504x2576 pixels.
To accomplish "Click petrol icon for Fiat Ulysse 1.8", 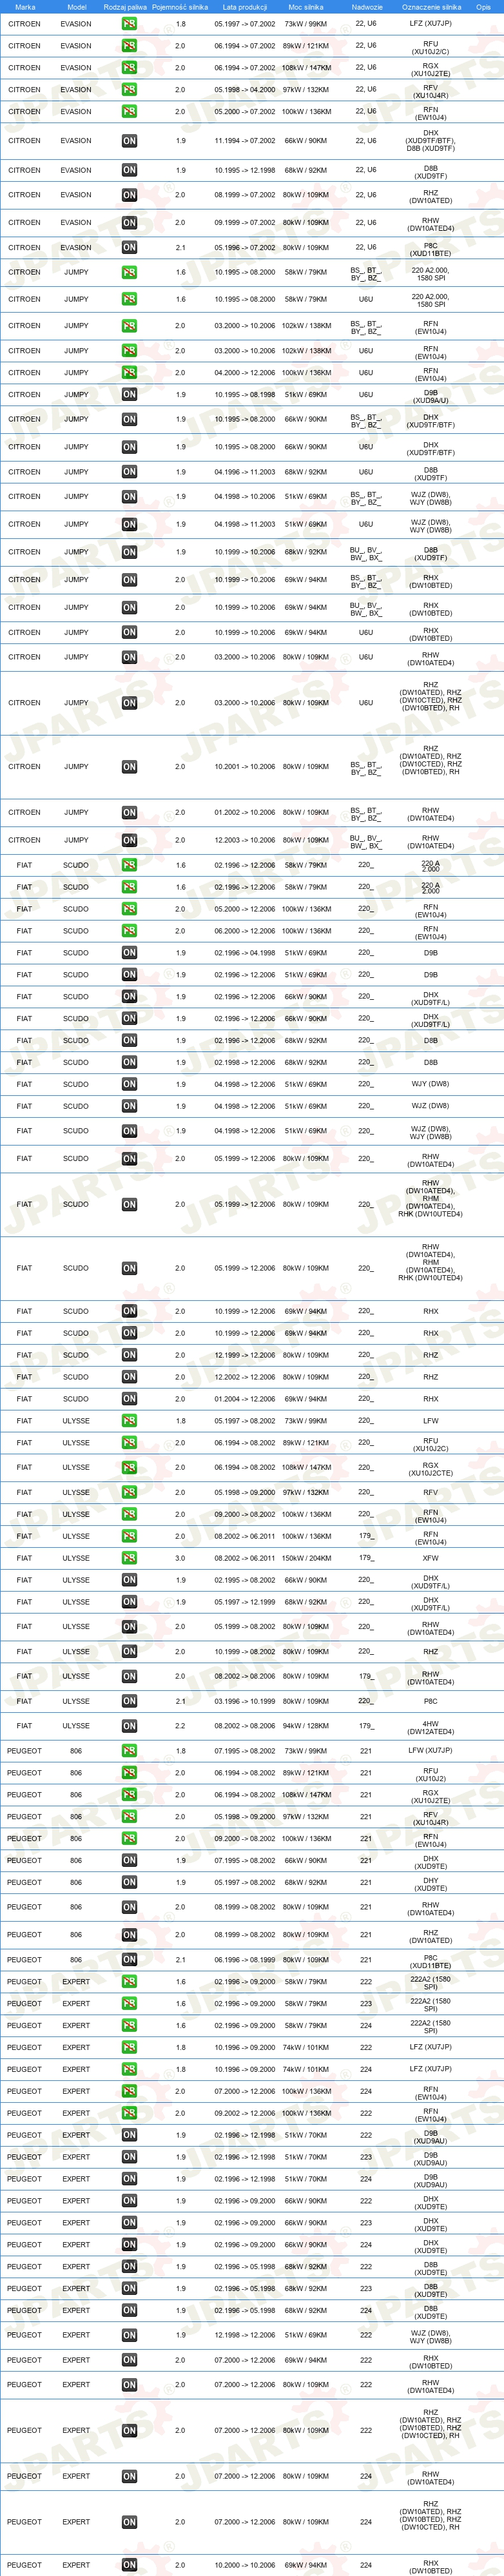I will pyautogui.click(x=129, y=1421).
